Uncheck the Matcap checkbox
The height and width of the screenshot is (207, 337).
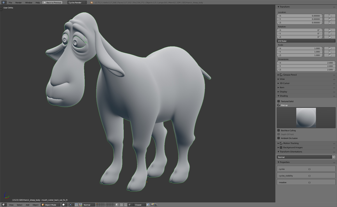pos(279,105)
